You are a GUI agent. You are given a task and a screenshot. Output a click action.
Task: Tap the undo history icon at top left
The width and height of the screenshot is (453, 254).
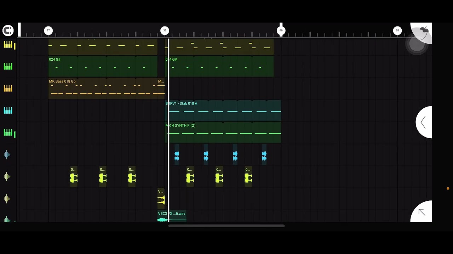tap(8, 30)
